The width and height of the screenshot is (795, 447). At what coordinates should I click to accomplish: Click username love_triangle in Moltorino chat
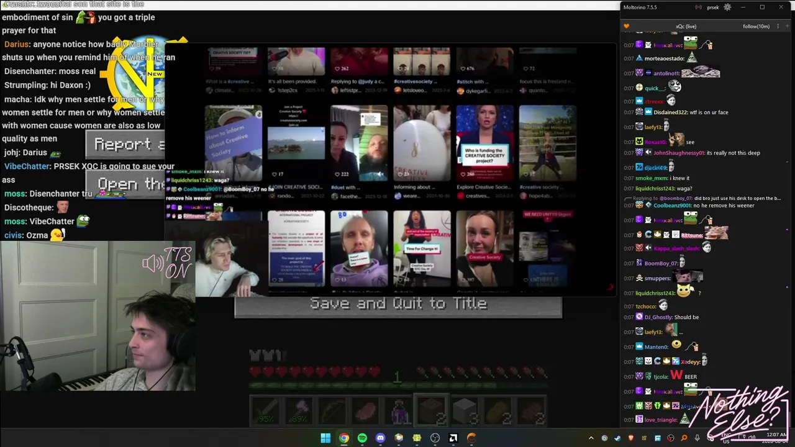(x=661, y=420)
